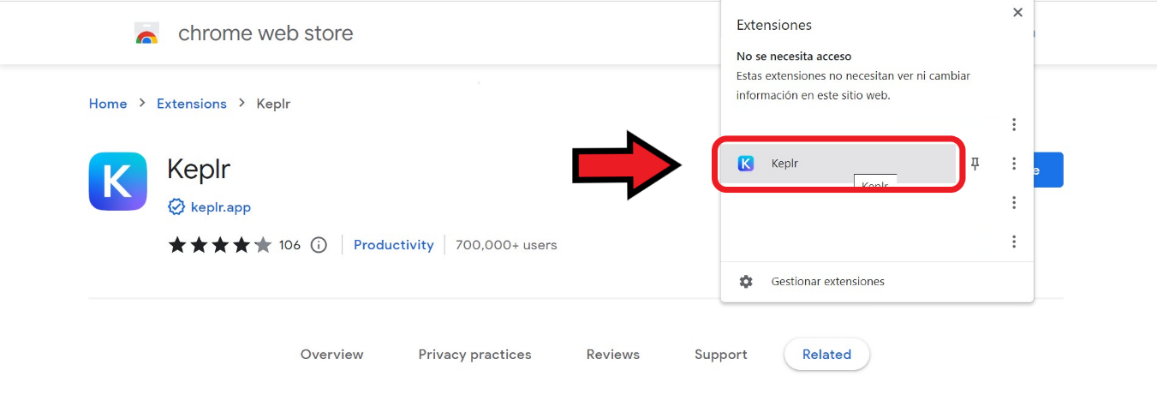Open the Chrome Web Store rainbow logo
This screenshot has width=1157, height=418.
click(x=146, y=33)
